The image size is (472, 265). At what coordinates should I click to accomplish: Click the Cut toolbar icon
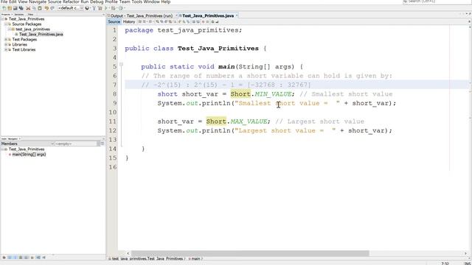(x=28, y=8)
